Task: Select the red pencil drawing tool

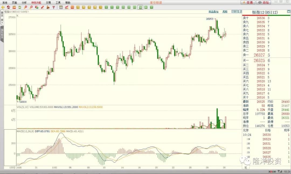Action: point(42,8)
